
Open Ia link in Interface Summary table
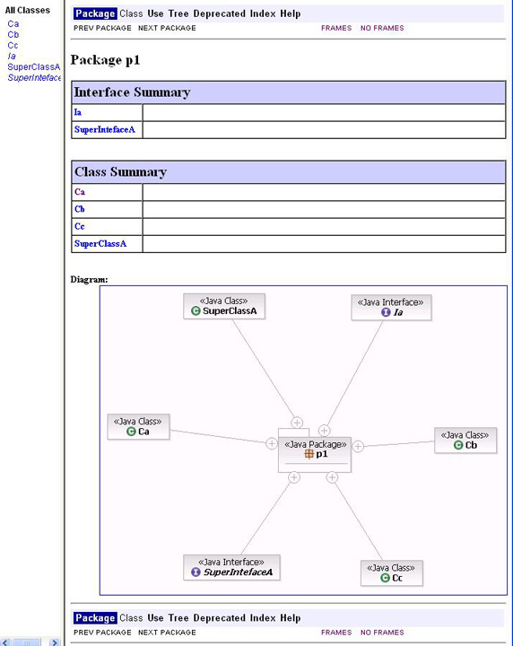pos(78,112)
